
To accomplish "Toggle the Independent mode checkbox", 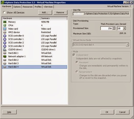I will [x=74, y=55].
